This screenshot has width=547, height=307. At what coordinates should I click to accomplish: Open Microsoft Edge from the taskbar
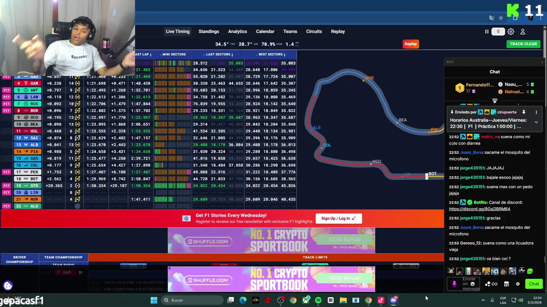coord(243,300)
